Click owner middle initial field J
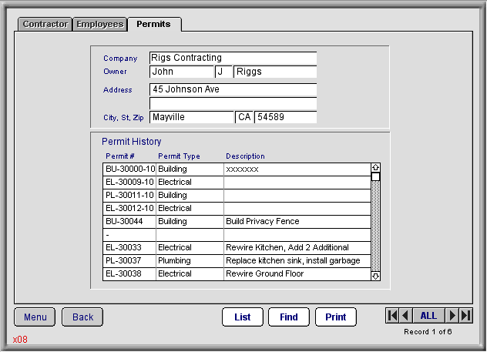This screenshot has width=487, height=352. click(223, 72)
